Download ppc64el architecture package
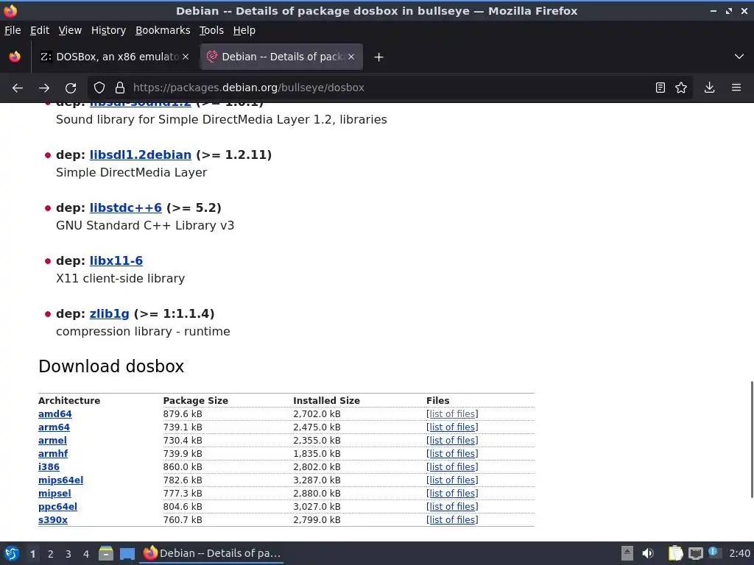Viewport: 754px width, 565px height. tap(57, 506)
